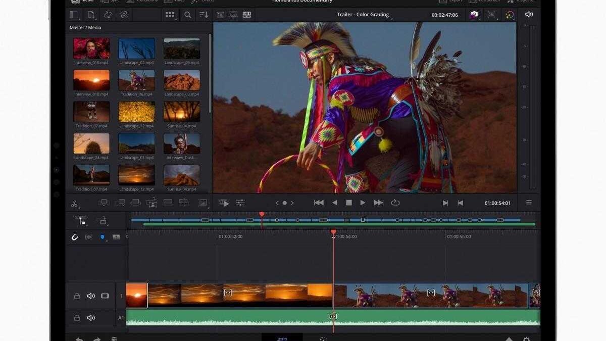
Task: Click the import media icon
Action: coord(90,15)
